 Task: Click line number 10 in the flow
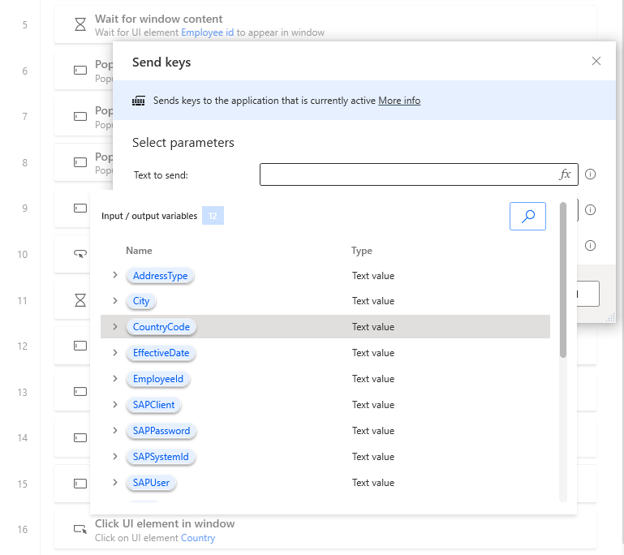pos(23,254)
